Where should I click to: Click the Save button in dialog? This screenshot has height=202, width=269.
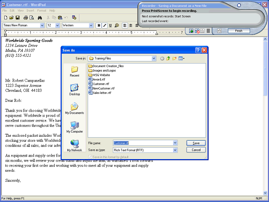point(196,143)
